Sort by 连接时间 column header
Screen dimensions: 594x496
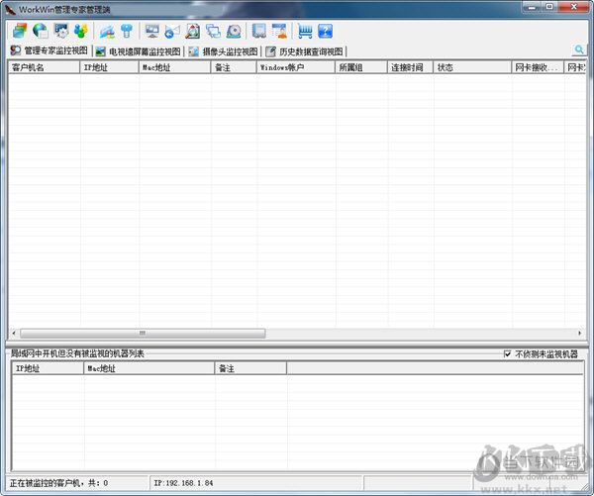click(x=410, y=67)
